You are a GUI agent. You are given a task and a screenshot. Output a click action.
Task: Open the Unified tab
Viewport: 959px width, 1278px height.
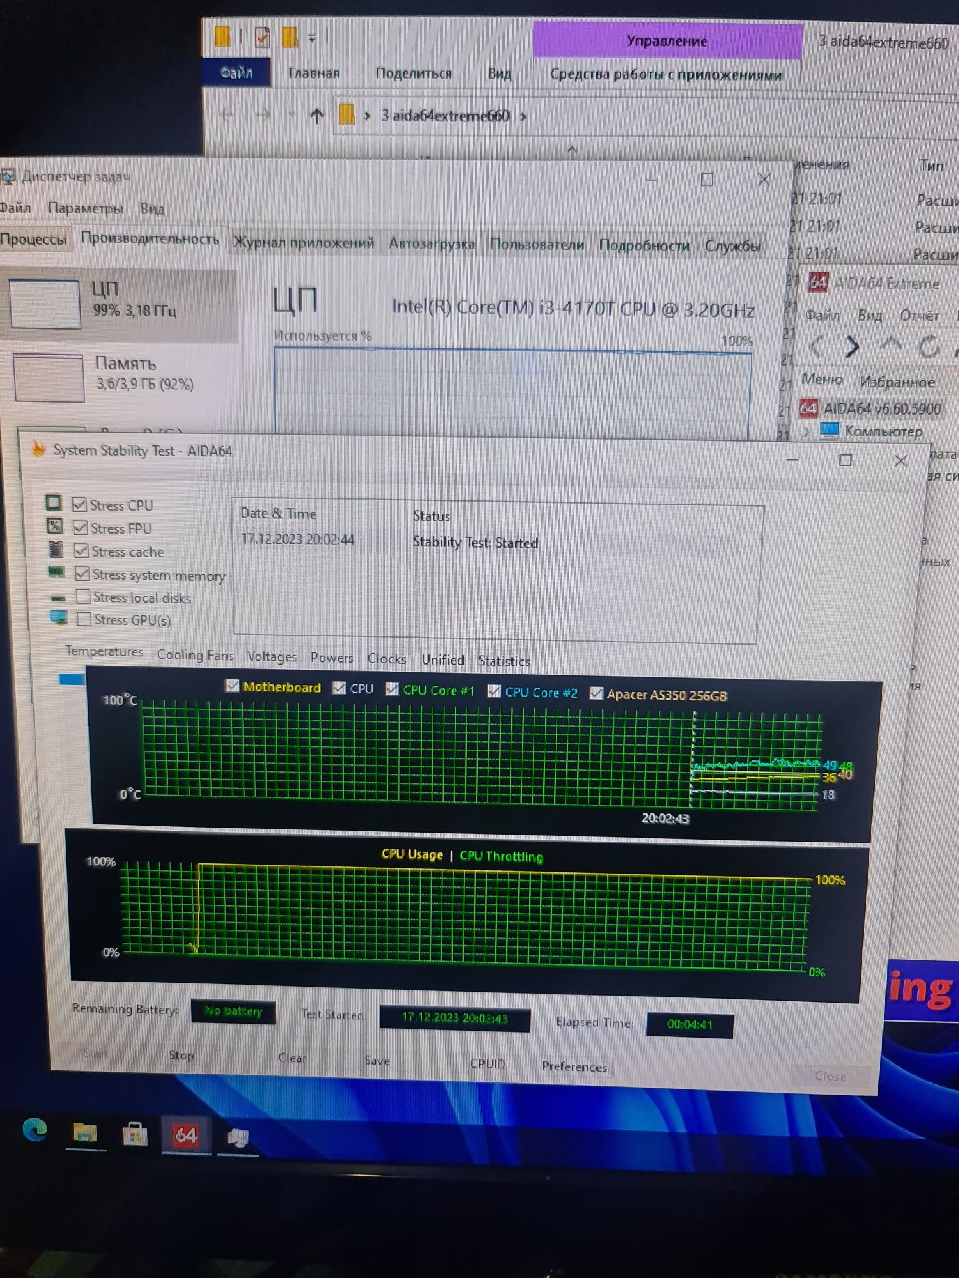point(442,660)
